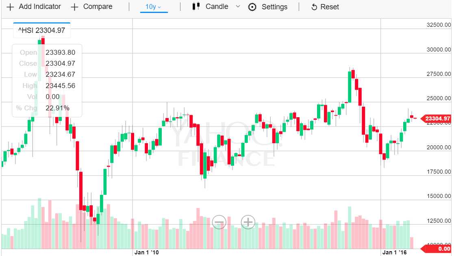Click the Compare button text
The width and height of the screenshot is (454, 256).
98,6
